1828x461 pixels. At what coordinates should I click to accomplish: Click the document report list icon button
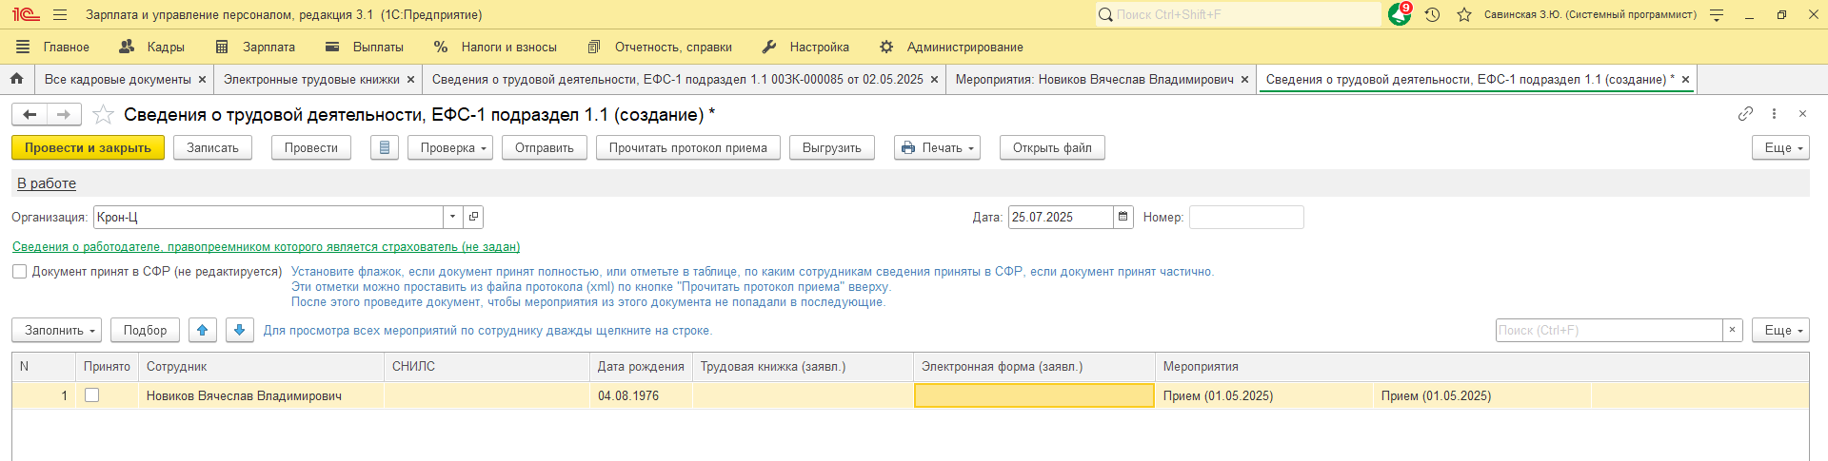[385, 148]
